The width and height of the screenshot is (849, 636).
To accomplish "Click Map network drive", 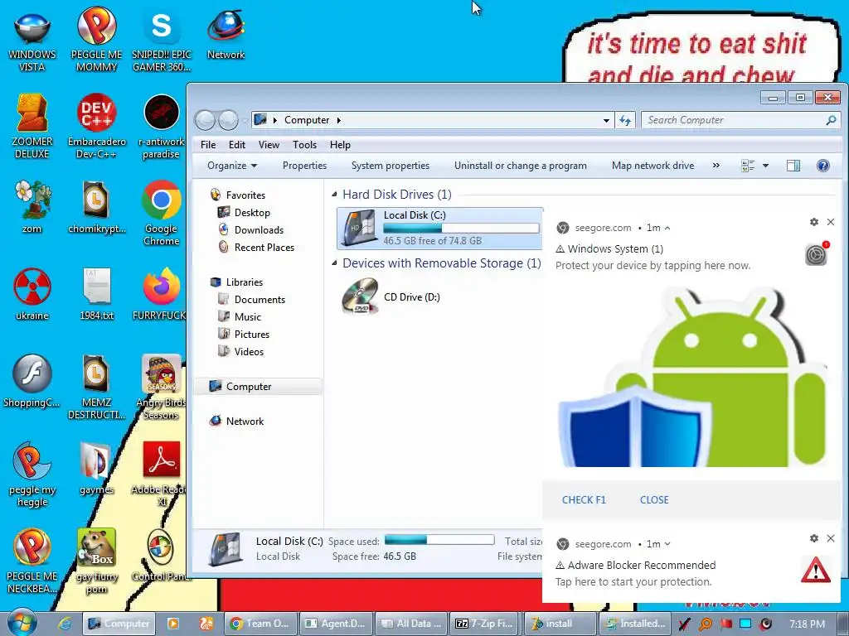I will 653,166.
